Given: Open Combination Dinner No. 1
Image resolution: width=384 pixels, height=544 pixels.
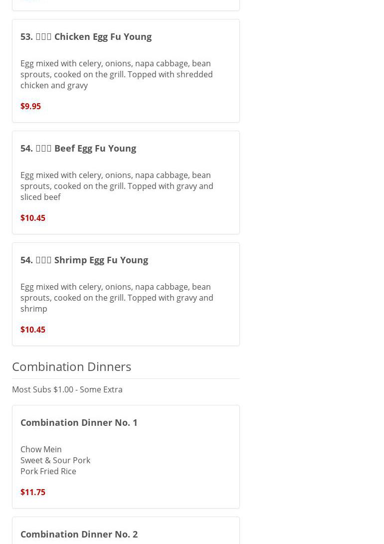Looking at the screenshot, I should pyautogui.click(x=79, y=422).
